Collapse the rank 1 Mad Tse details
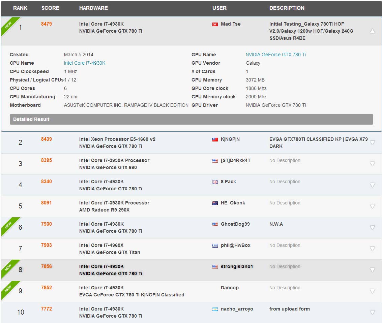Image resolution: width=382 pixels, height=323 pixels. [372, 31]
